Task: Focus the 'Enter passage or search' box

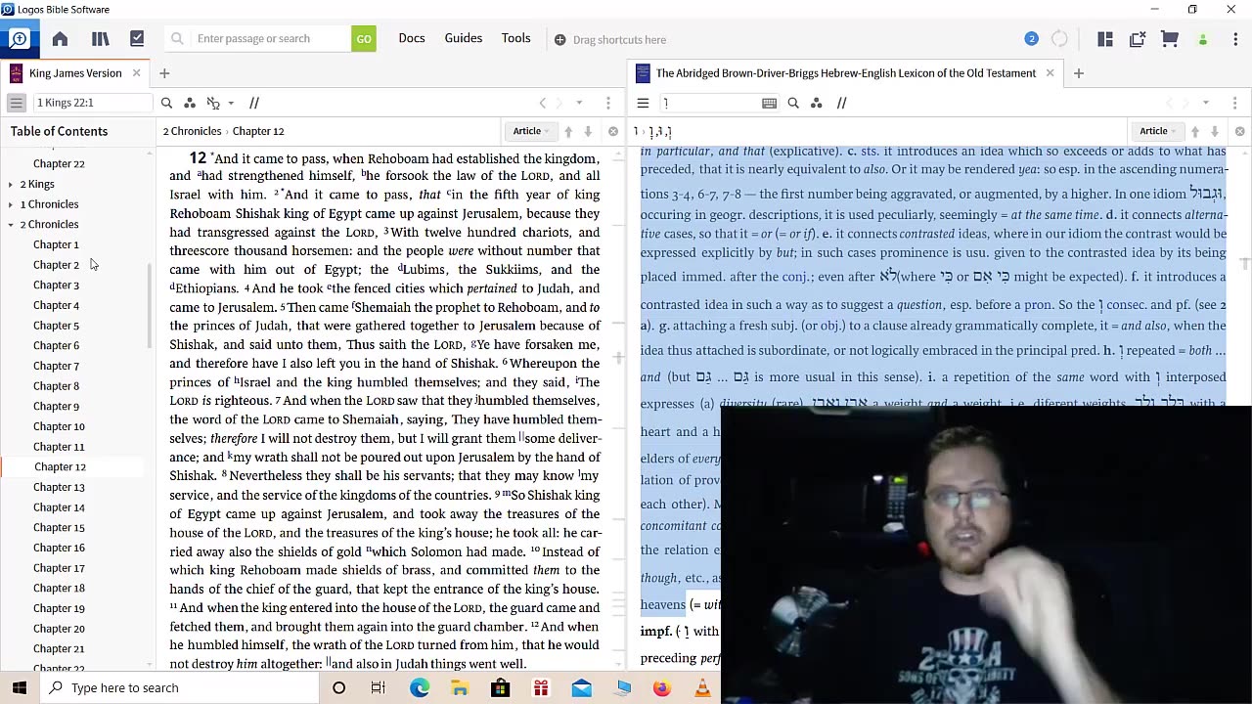Action: [x=258, y=39]
